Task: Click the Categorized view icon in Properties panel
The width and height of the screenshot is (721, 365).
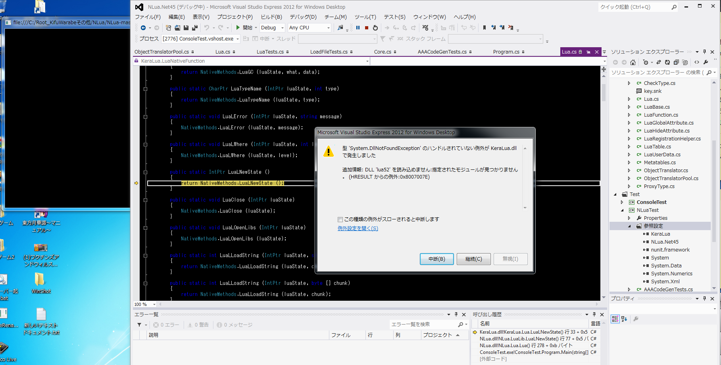Action: 615,319
